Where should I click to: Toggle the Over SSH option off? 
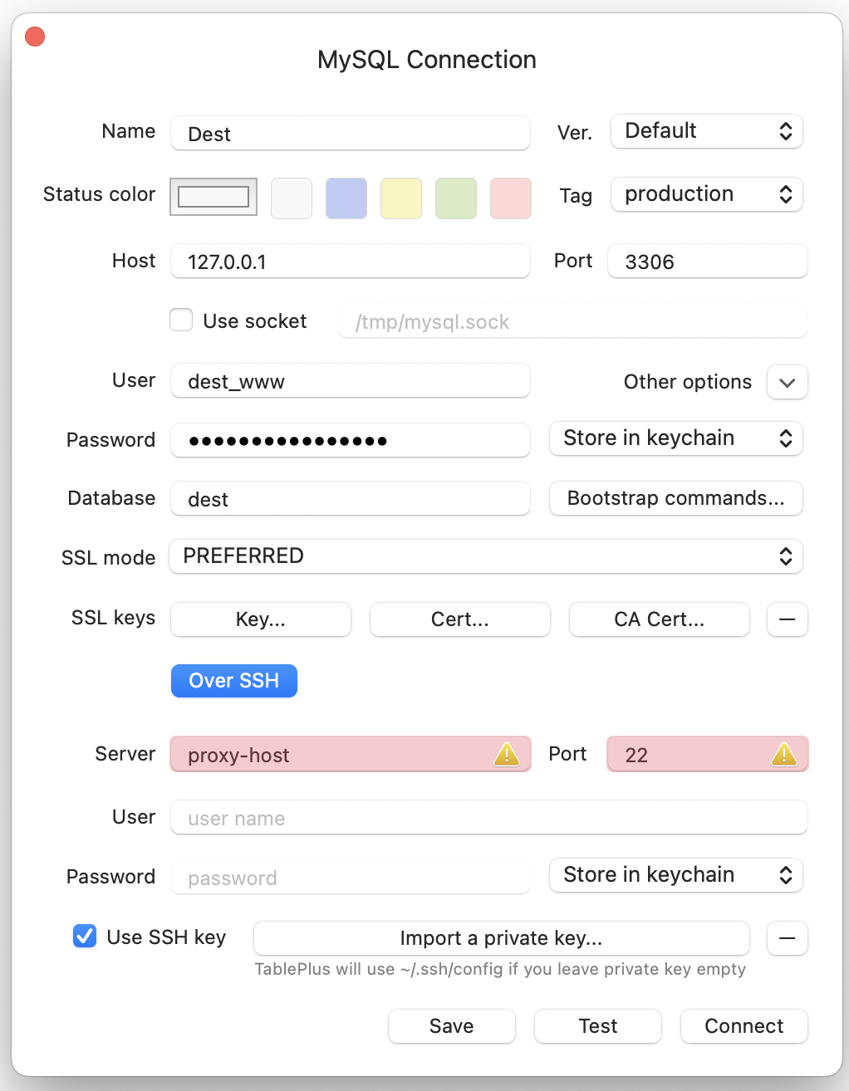click(x=233, y=680)
